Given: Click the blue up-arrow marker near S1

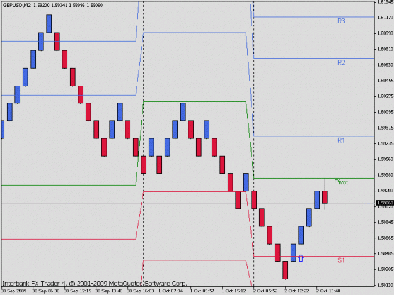Looking at the screenshot, I should 301,258.
